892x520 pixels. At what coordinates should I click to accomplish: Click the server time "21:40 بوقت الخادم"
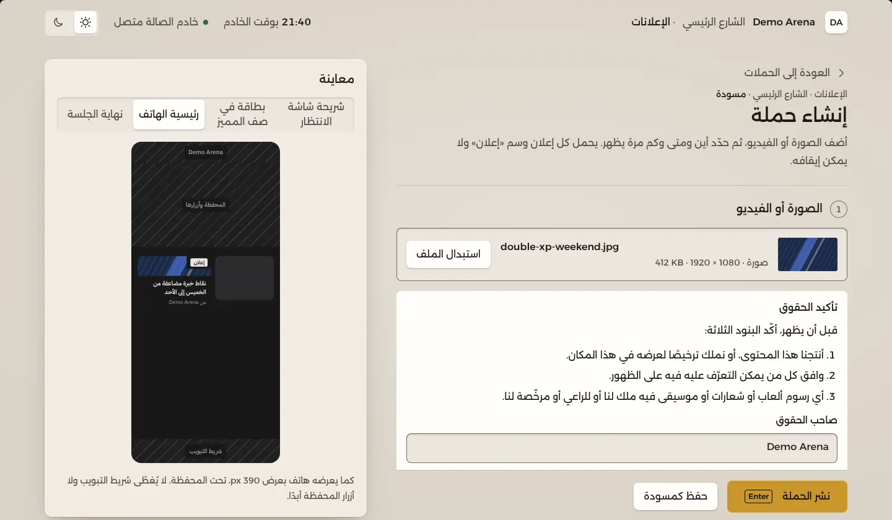click(267, 22)
